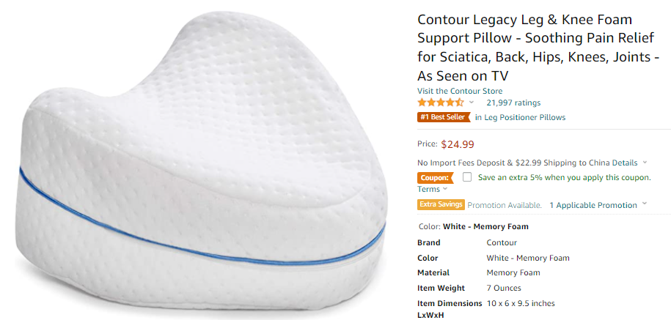Open the 21,997 ratings link
Viewport: 671px width, 320px height.
pyautogui.click(x=513, y=103)
